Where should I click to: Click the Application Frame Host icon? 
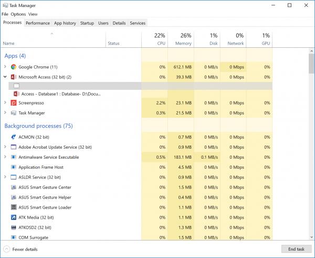pyautogui.click(x=14, y=167)
